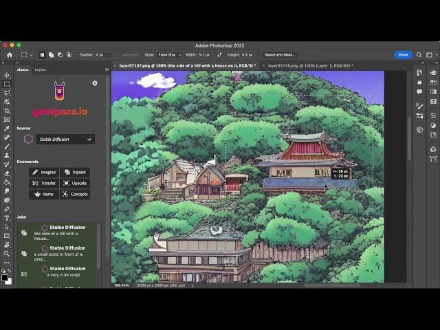Select the Hand tool
Image resolution: width=440 pixels, height=330 pixels.
coord(7,245)
